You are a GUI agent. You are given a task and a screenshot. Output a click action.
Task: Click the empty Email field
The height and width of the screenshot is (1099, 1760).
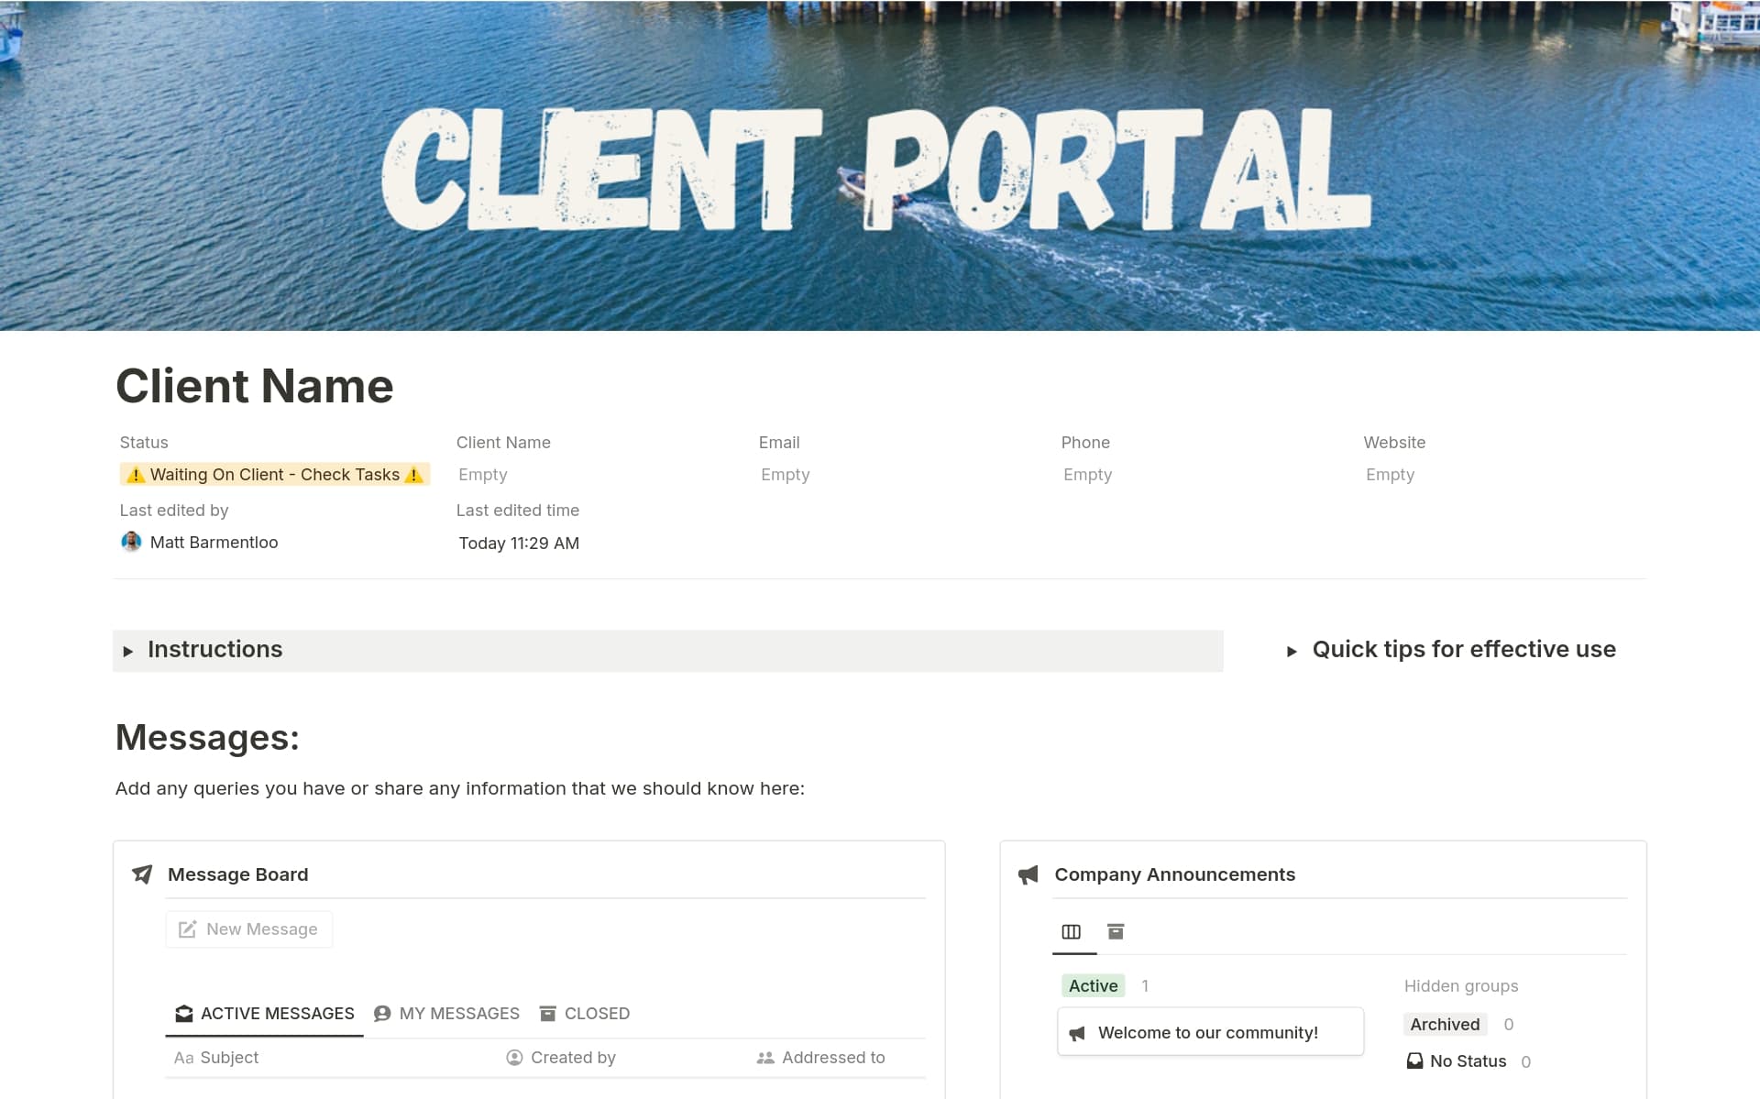tap(786, 475)
